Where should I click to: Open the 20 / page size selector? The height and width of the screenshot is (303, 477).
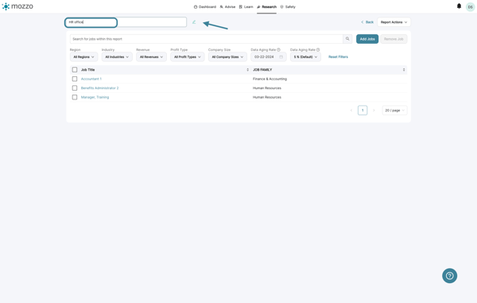click(x=394, y=110)
